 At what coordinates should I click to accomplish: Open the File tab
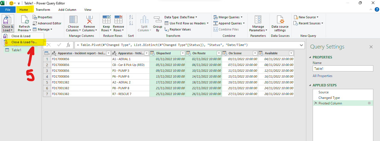pyautogui.click(x=8, y=10)
